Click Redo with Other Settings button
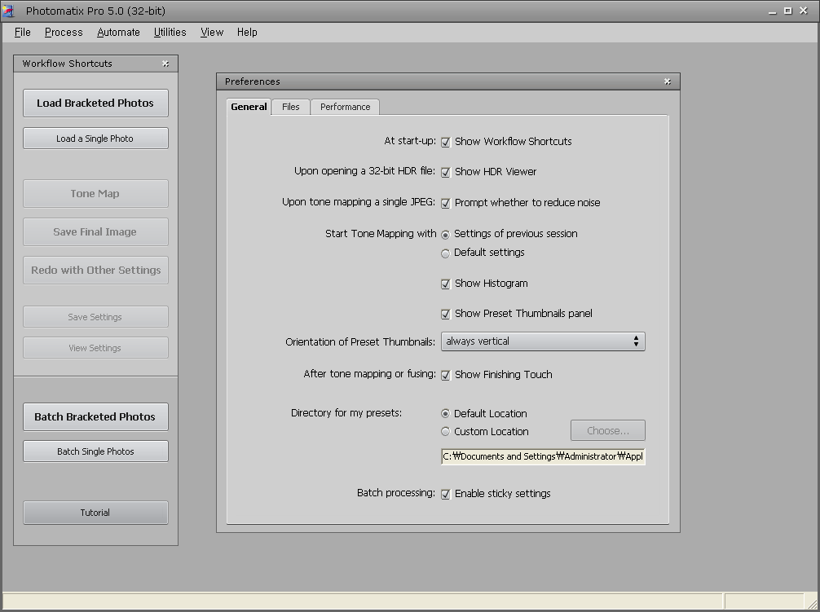The height and width of the screenshot is (612, 820). click(x=95, y=271)
